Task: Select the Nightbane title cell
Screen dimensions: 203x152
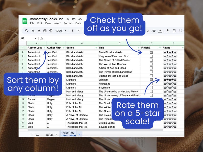Action: pyautogui.click(x=119, y=84)
